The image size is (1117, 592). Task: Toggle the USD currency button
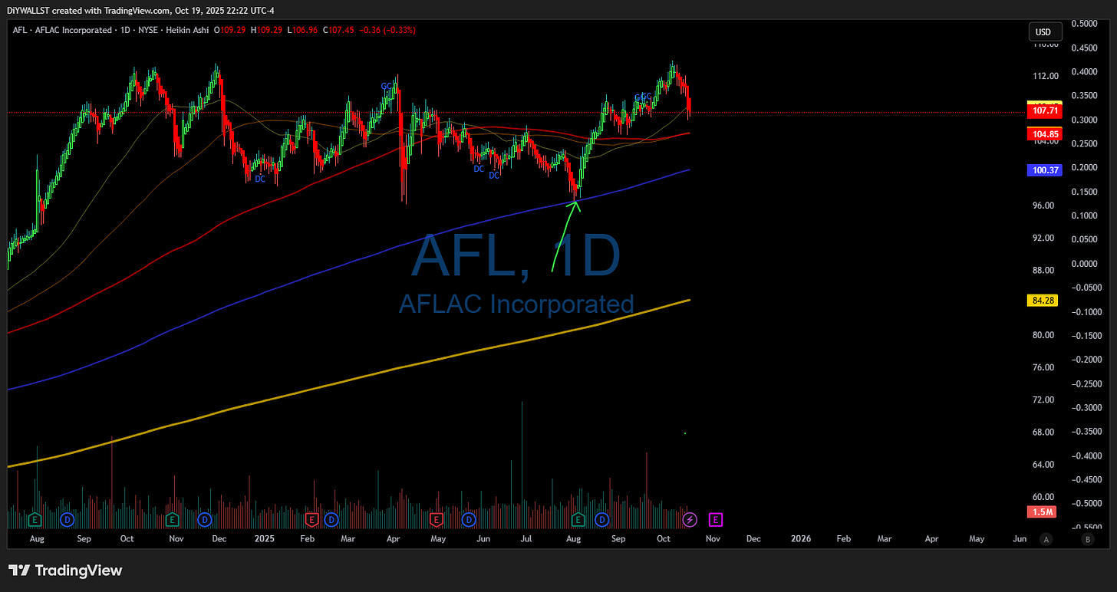1045,31
